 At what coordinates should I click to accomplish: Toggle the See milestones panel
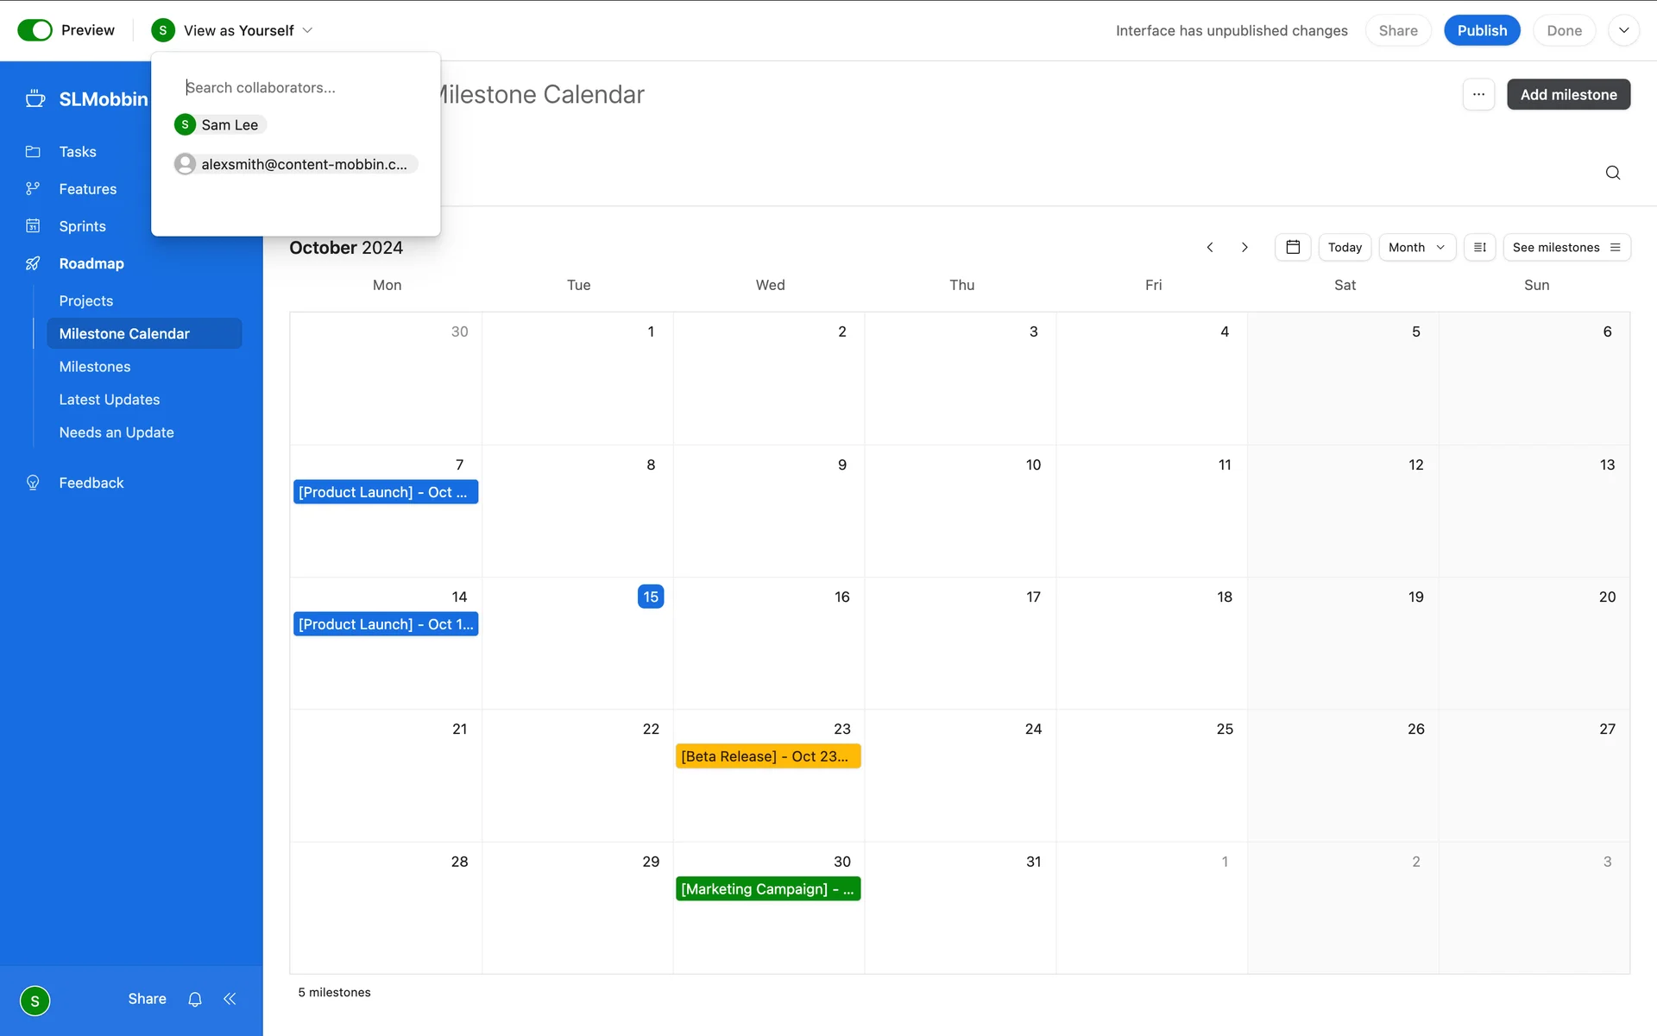click(1566, 247)
